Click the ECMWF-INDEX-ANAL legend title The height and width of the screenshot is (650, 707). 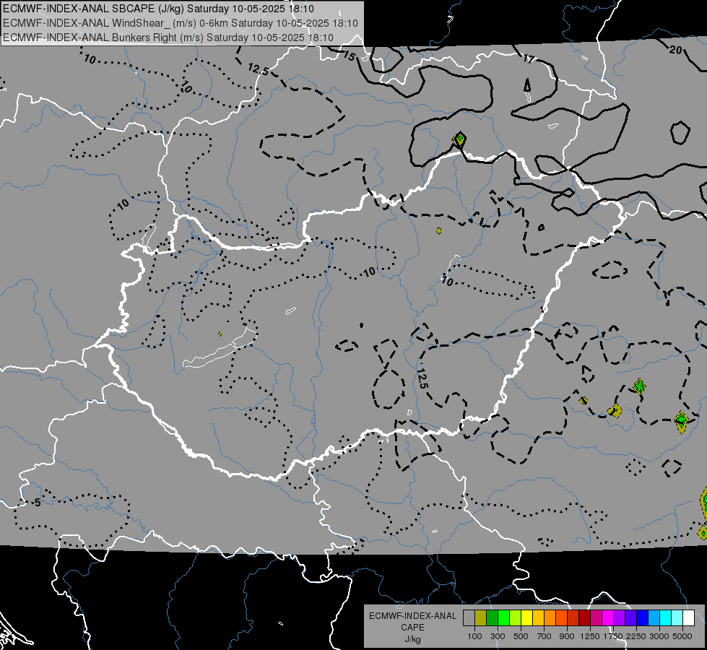(413, 616)
